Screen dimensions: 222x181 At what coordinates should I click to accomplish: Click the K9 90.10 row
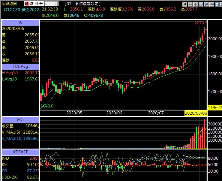(20, 164)
